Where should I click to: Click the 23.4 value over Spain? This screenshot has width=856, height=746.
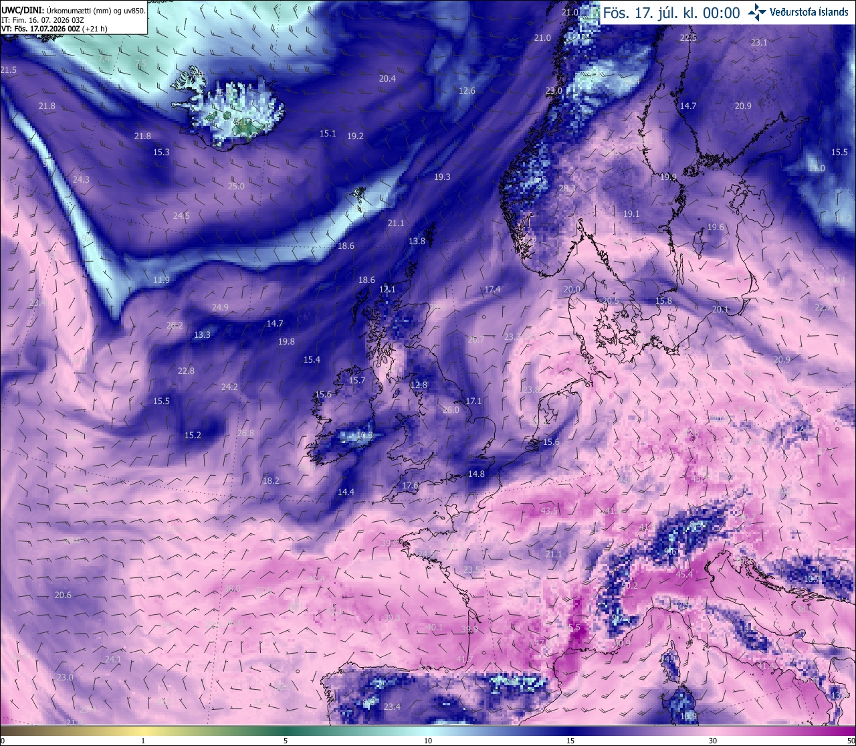(x=392, y=707)
